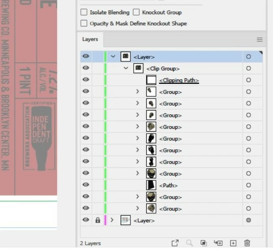Click the Locate Object magnifier icon
Screen dimensions: 273x251
[189, 243]
